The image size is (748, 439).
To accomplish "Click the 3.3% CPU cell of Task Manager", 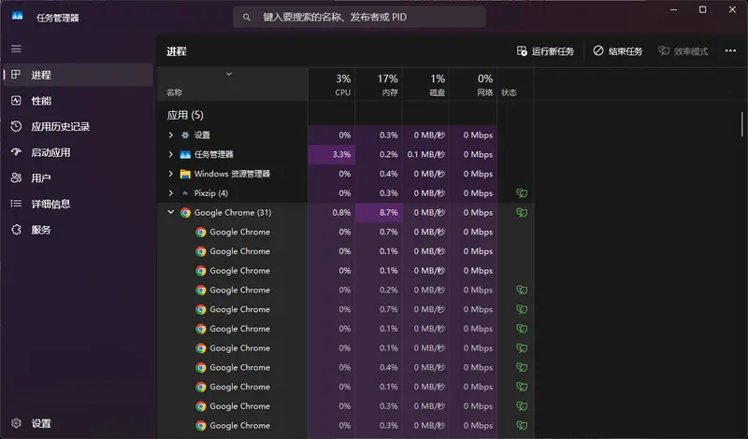I will tap(332, 154).
